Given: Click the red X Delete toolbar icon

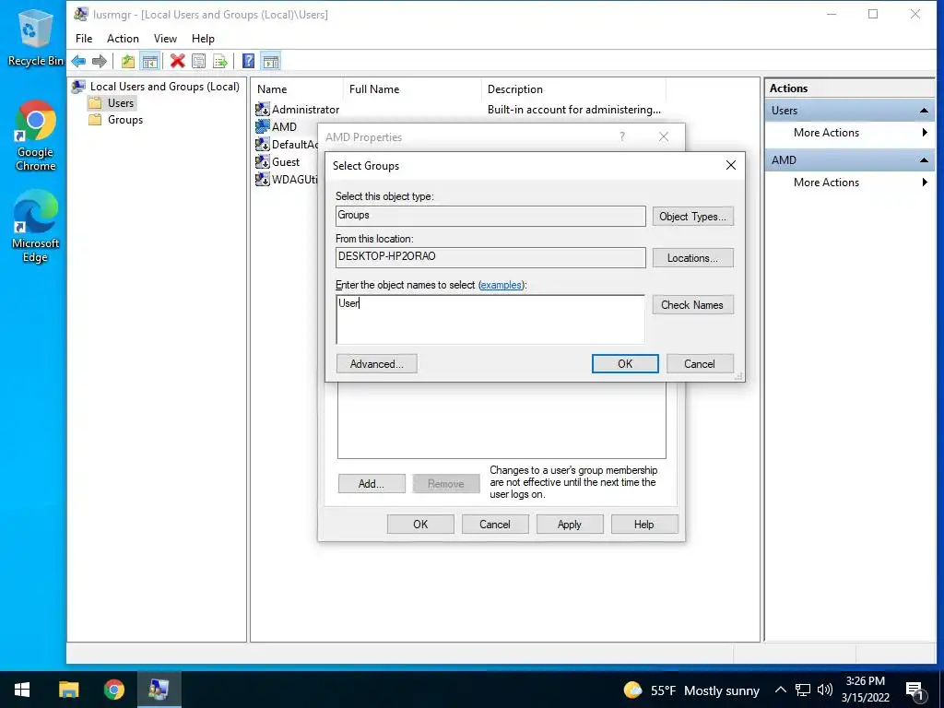Looking at the screenshot, I should (177, 61).
